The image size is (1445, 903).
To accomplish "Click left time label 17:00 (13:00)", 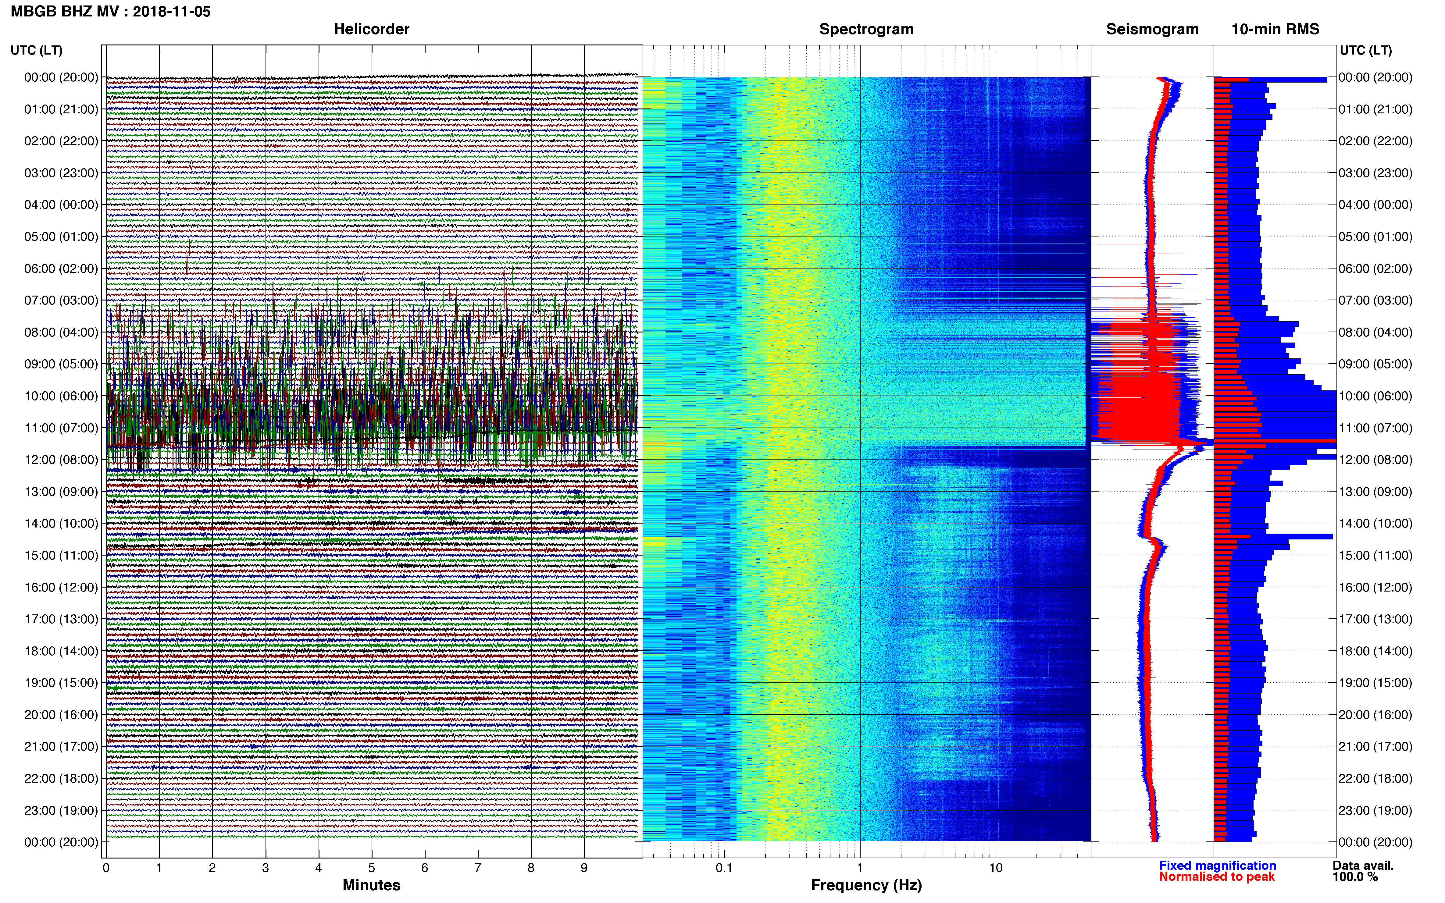I will pyautogui.click(x=61, y=619).
